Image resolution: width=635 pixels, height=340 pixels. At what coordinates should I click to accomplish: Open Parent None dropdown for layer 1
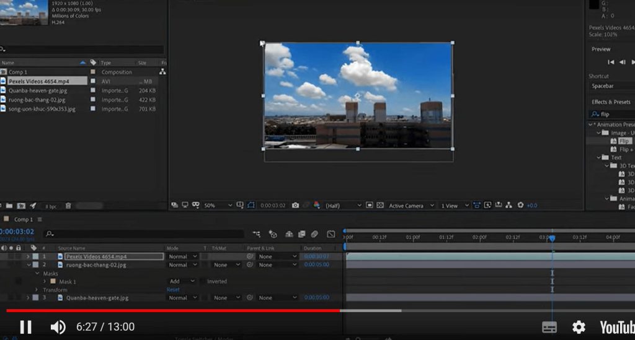coord(277,256)
